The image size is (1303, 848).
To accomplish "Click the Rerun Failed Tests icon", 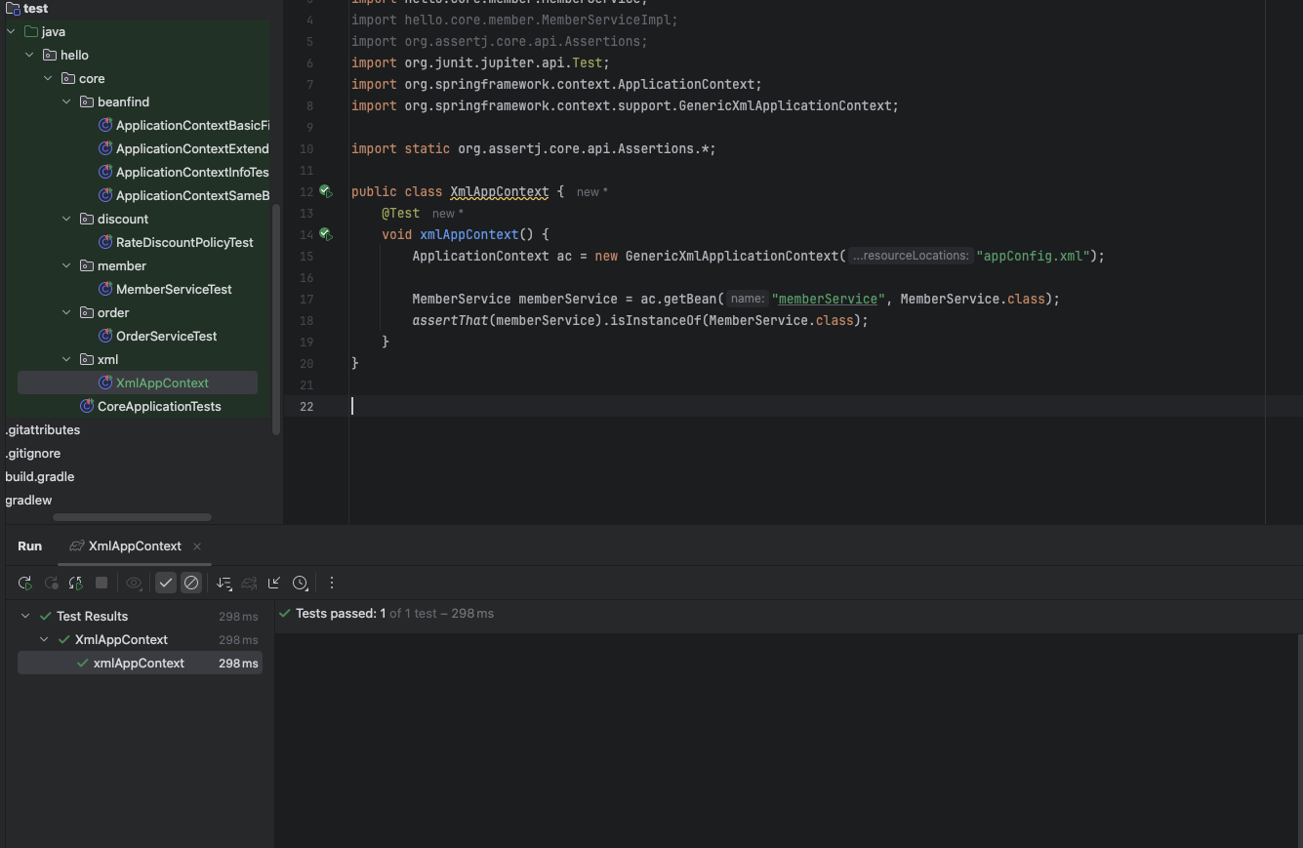I will point(51,583).
